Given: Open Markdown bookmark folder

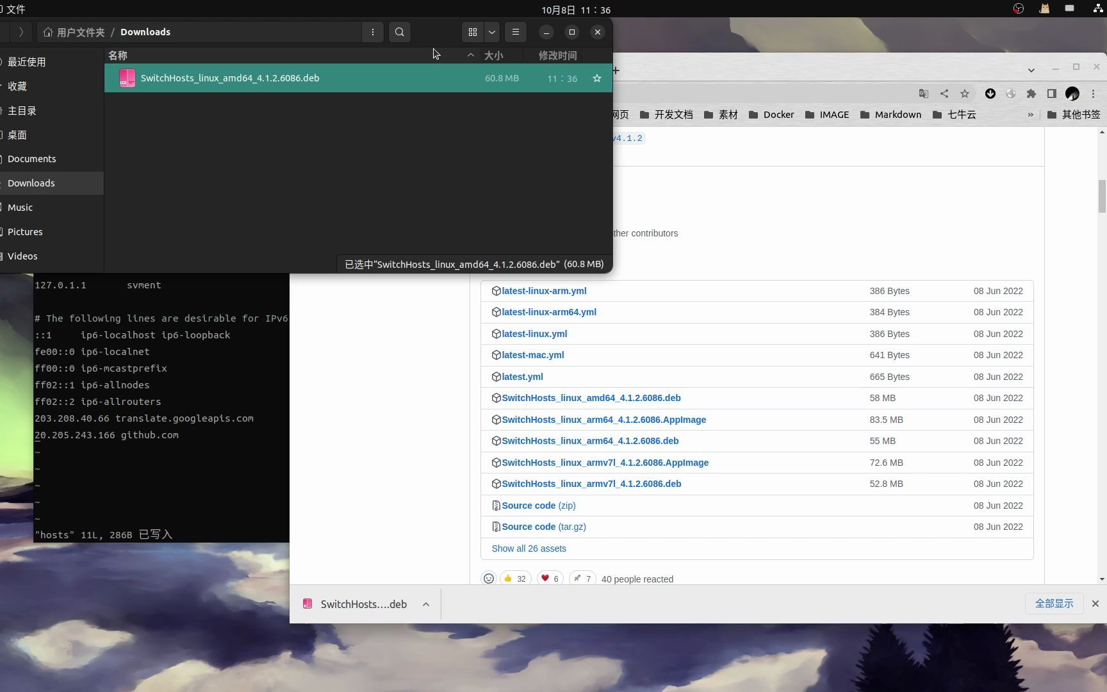Looking at the screenshot, I should [x=890, y=115].
